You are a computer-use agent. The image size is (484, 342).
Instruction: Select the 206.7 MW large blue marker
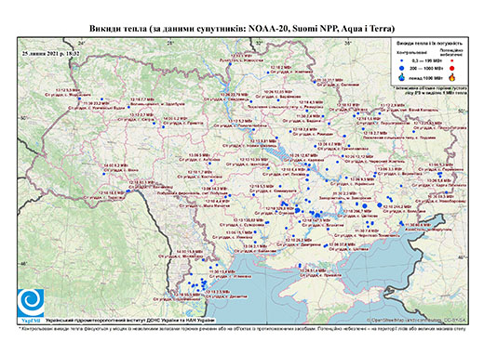(x=365, y=206)
